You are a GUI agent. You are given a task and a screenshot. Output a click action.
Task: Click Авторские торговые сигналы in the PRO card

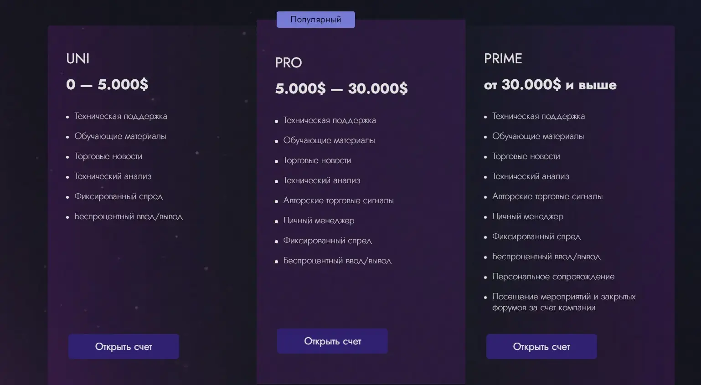tap(338, 200)
